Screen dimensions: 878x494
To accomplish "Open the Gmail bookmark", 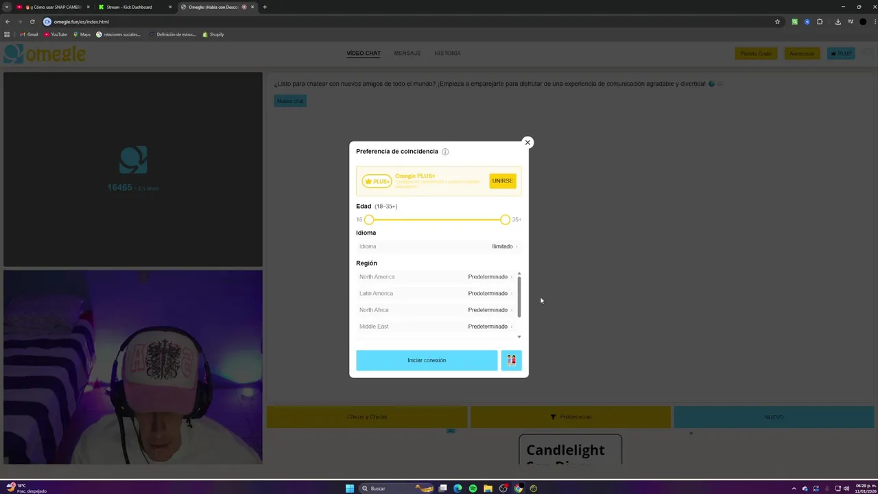I will click(29, 34).
